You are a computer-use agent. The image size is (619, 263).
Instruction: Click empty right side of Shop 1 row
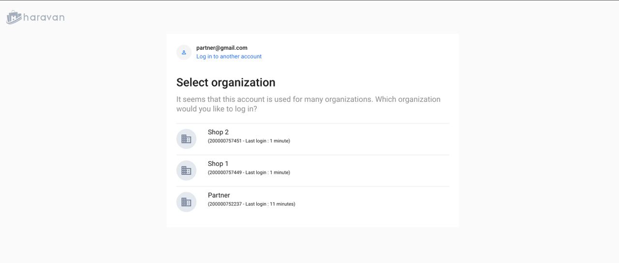coord(387,170)
